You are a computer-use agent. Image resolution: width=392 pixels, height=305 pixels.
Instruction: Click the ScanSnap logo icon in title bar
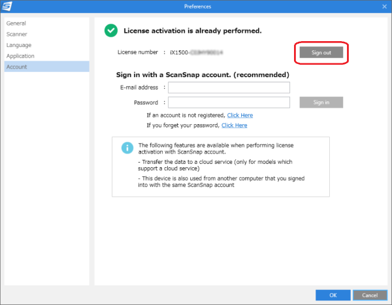click(x=7, y=6)
